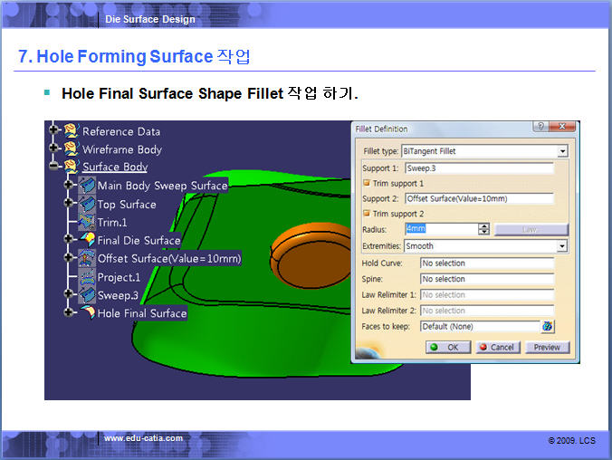Toggle the Trim support 1 checkbox
Screen dimensions: 612x460
[x=367, y=183]
